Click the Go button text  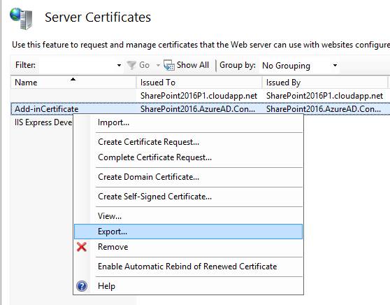(x=144, y=65)
